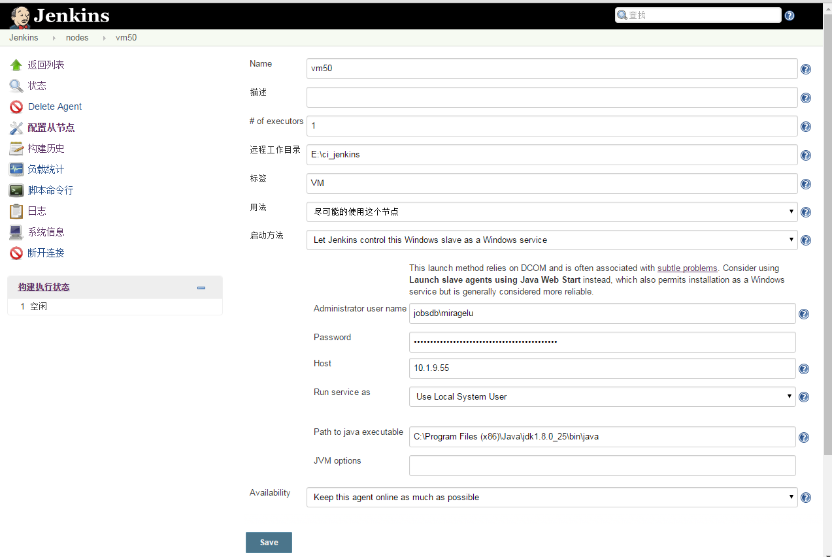Open 系统信息 in side menu

tap(46, 232)
